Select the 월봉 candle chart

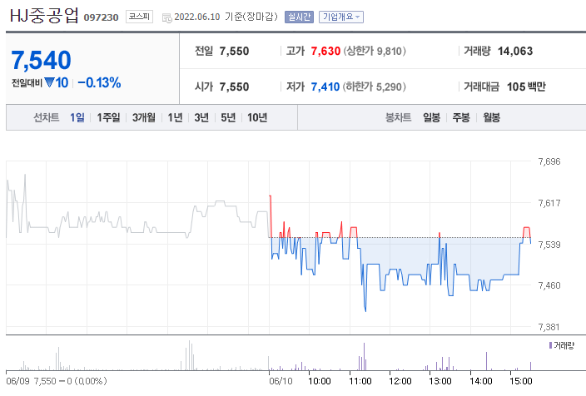point(491,117)
